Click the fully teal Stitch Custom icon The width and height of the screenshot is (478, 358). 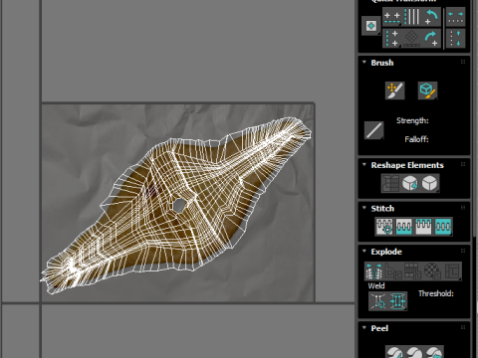click(443, 227)
